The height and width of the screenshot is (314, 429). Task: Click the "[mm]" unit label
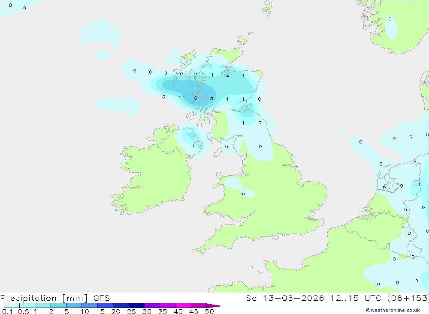(x=75, y=298)
